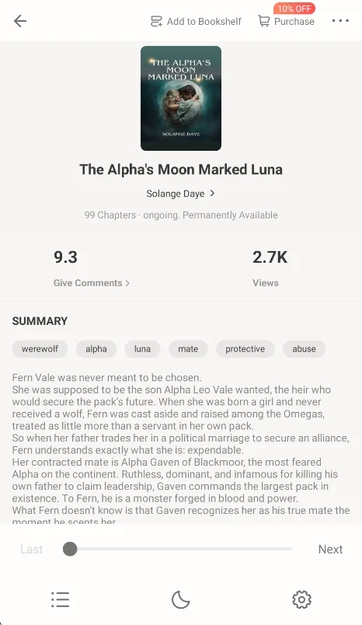The width and height of the screenshot is (362, 625).
Task: Go to Last chapter
Action: coord(31,550)
